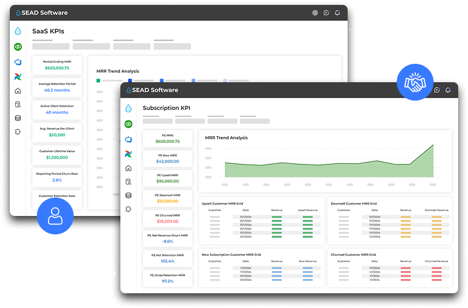Viewport: 468px width, 308px height.
Task: Open the database stack icon in SaaS KPIs sidebar
Action: pyautogui.click(x=18, y=118)
